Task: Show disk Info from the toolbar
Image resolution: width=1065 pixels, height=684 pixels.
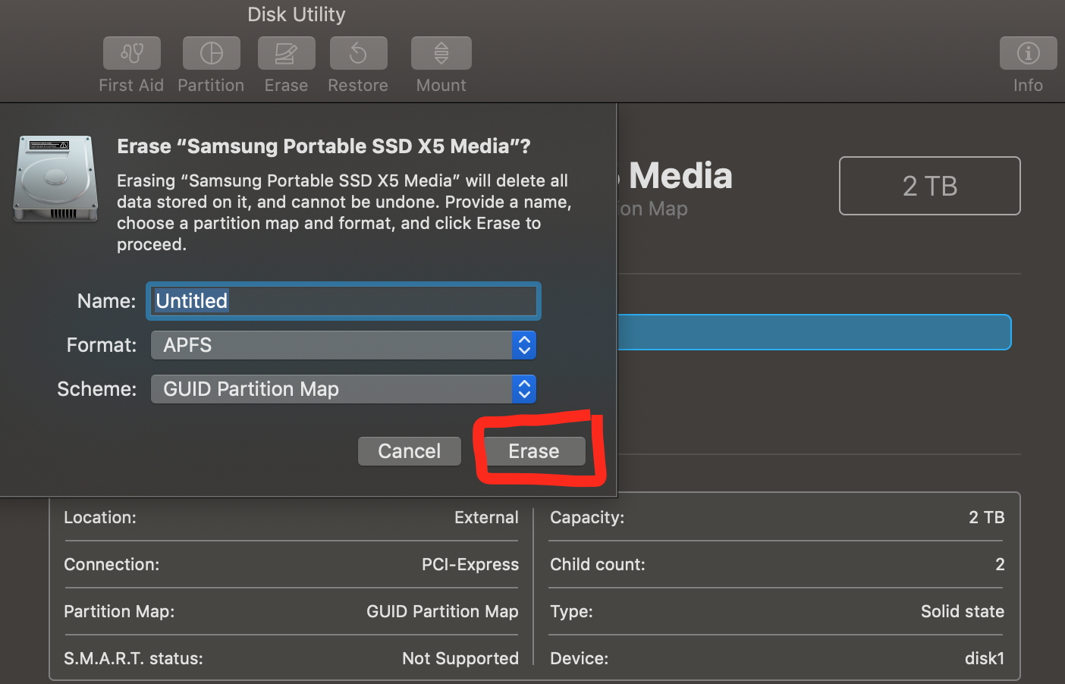Action: coord(1029,53)
